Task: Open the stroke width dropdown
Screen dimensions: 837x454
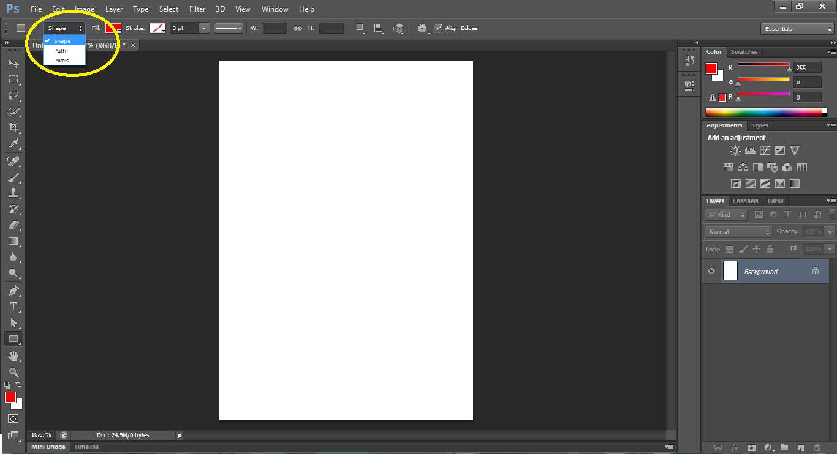Action: click(204, 28)
